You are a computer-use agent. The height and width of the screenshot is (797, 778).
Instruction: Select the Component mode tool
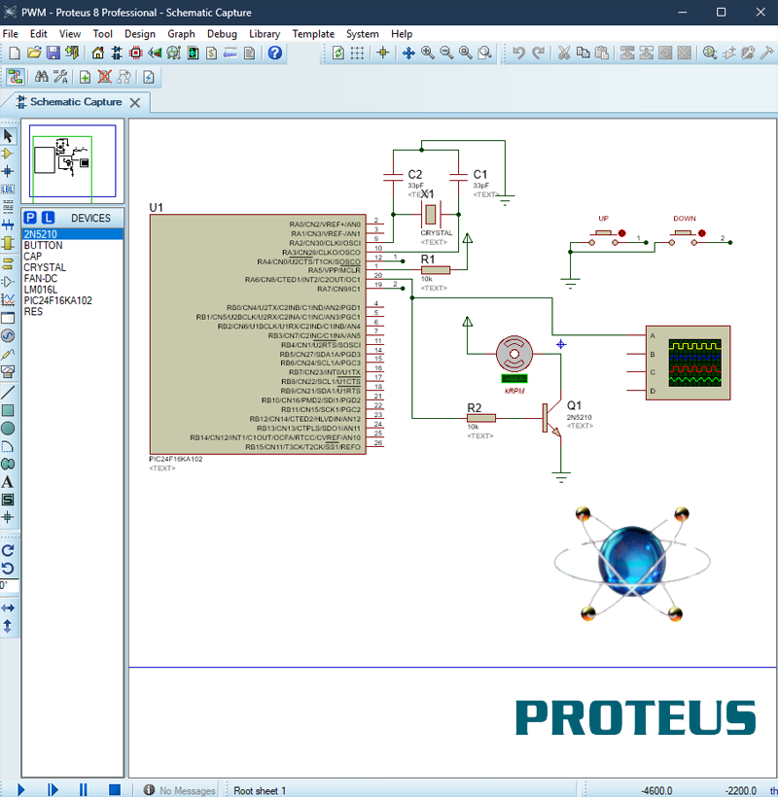coord(8,154)
